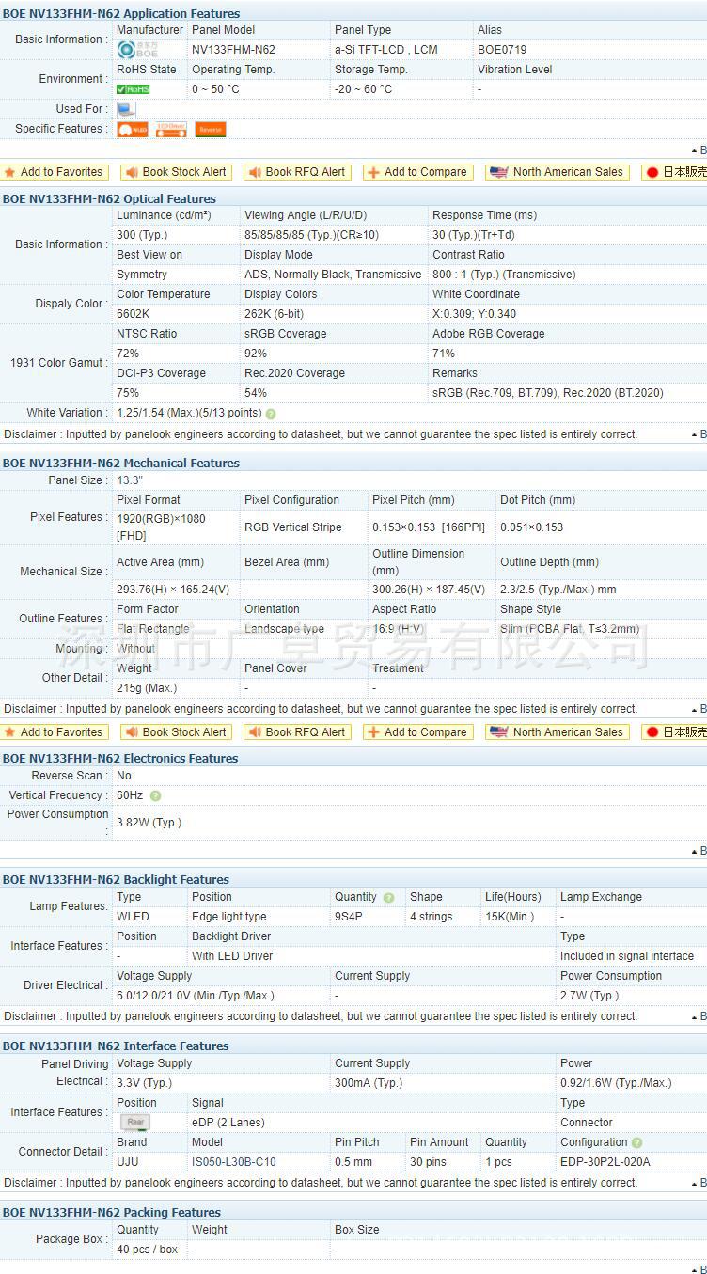This screenshot has height=1274, width=707.
Task: Click storage temperature value -20 ~ 60 °C
Action: pyautogui.click(x=363, y=89)
